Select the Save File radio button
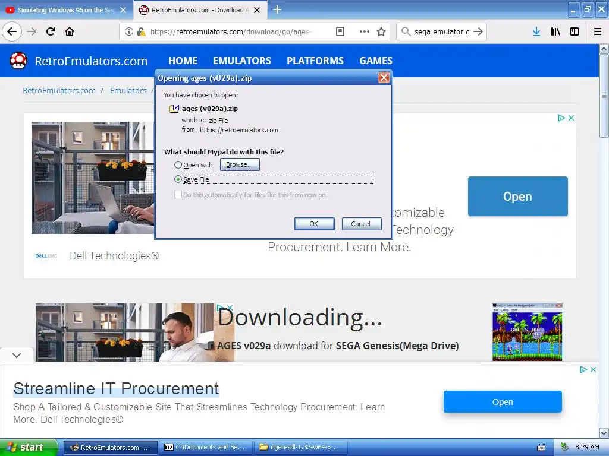The height and width of the screenshot is (456, 609). pos(178,179)
